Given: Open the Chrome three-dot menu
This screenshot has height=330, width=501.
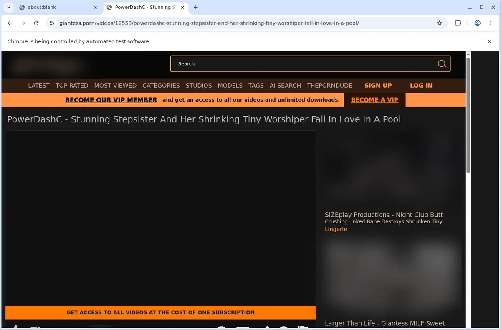Looking at the screenshot, I should point(490,23).
